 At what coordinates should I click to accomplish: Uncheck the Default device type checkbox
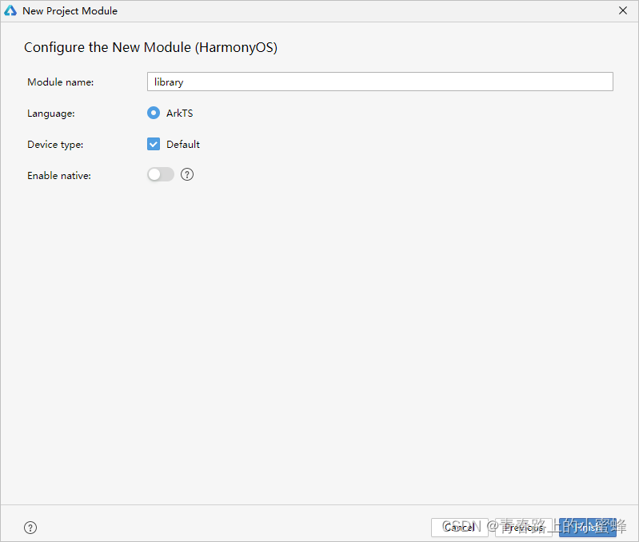154,145
